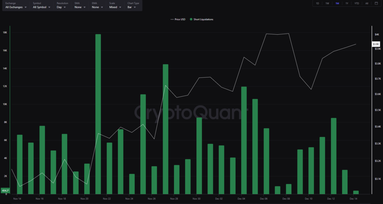Click the $3.1K right axis label
The width and height of the screenshot is (383, 204).
point(378,179)
